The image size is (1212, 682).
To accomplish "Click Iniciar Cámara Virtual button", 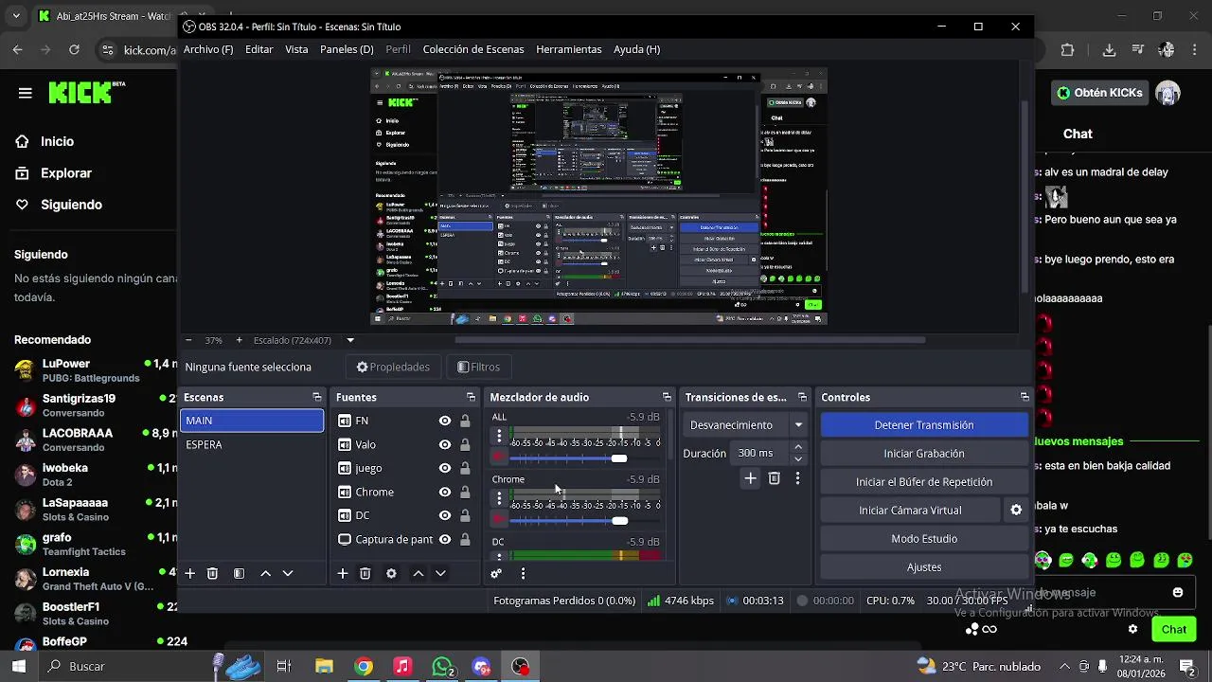I will (x=910, y=511).
